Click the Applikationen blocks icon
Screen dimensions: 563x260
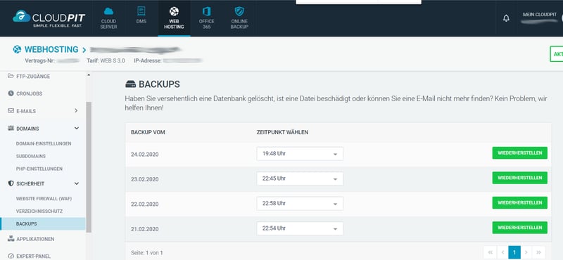(x=11, y=238)
